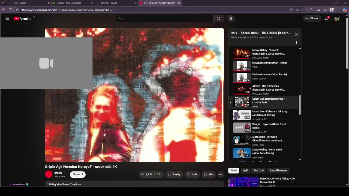Image resolution: width=349 pixels, height=196 pixels.
Task: Open the crook channel avatar
Action: [x=49, y=174]
